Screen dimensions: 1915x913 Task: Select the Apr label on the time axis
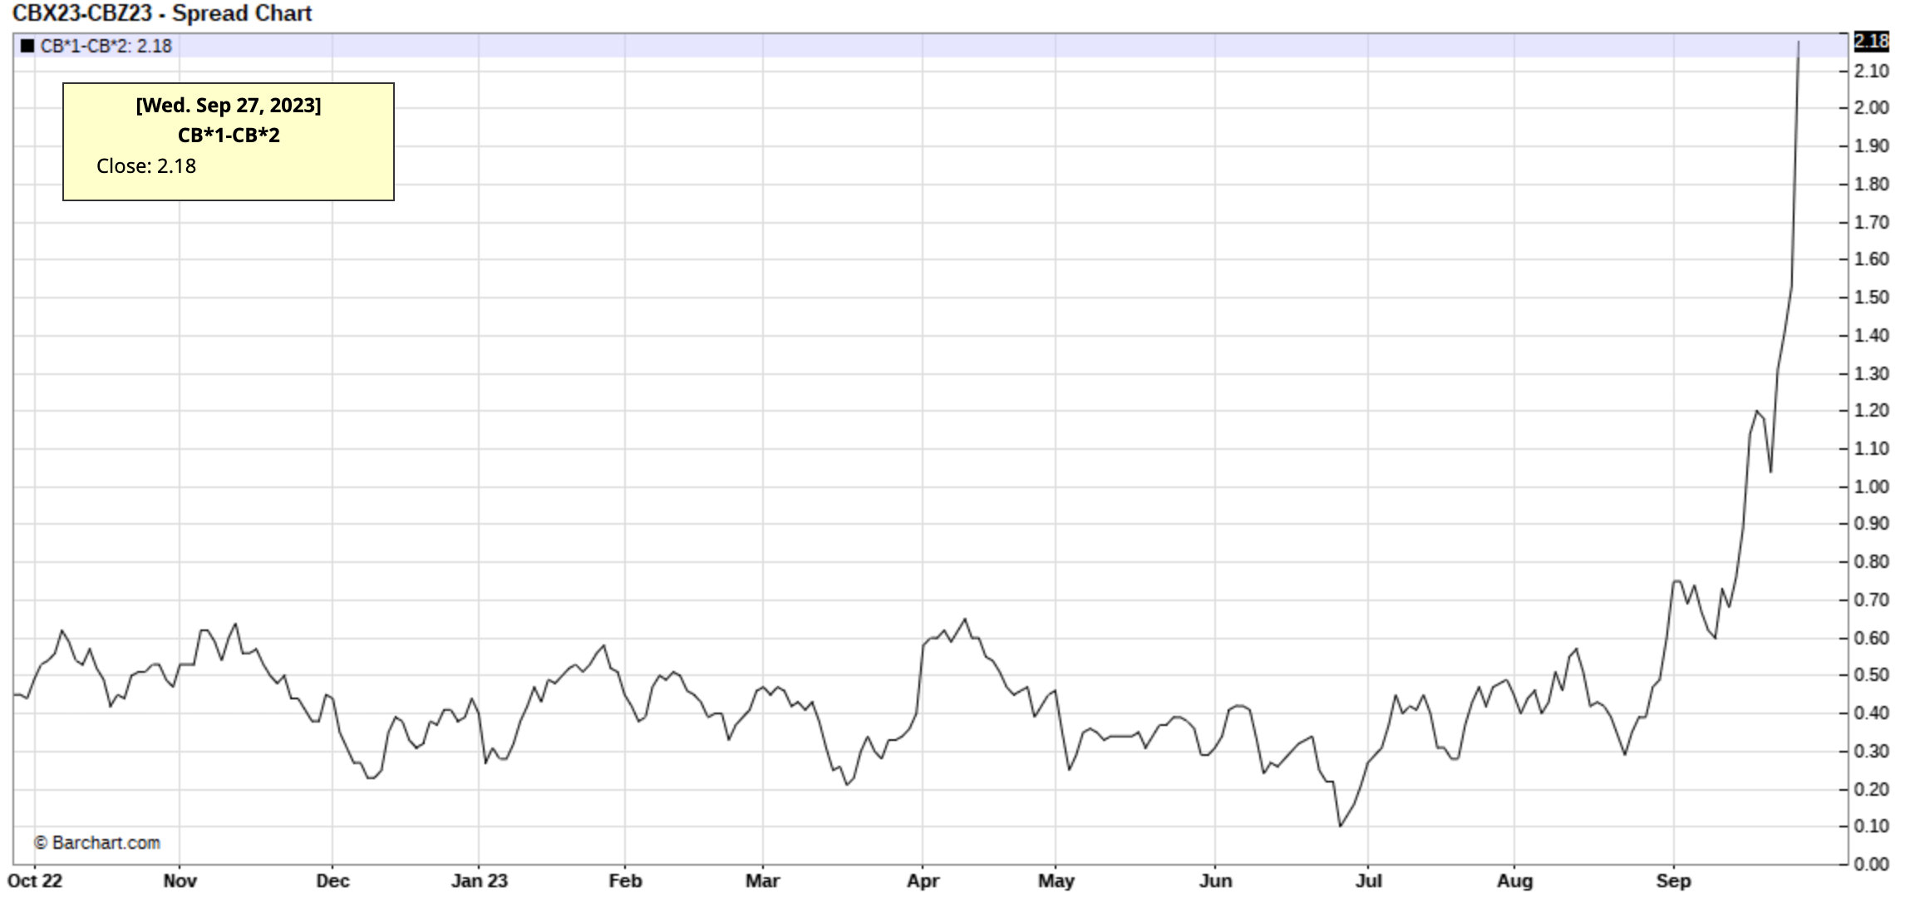[923, 881]
